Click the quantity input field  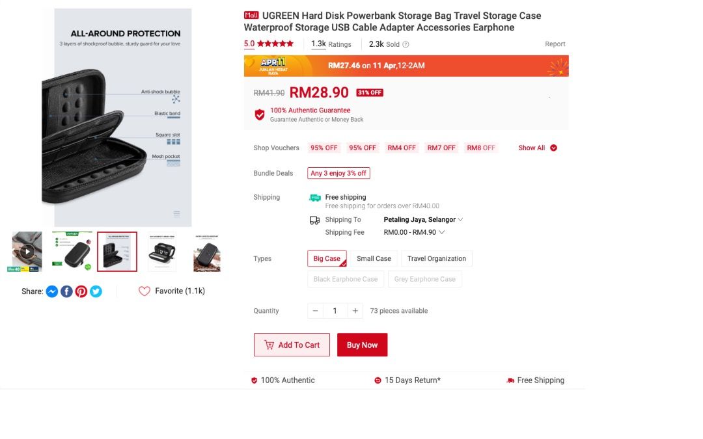(x=335, y=311)
